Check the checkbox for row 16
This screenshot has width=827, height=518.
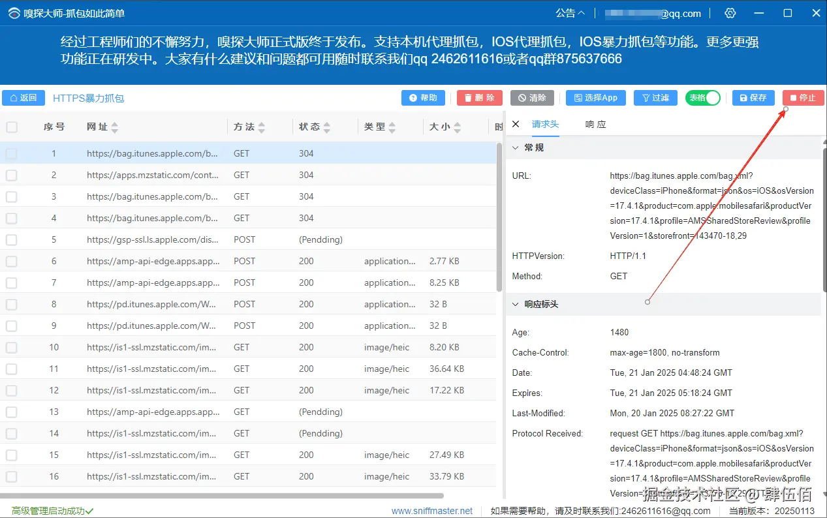coord(11,476)
